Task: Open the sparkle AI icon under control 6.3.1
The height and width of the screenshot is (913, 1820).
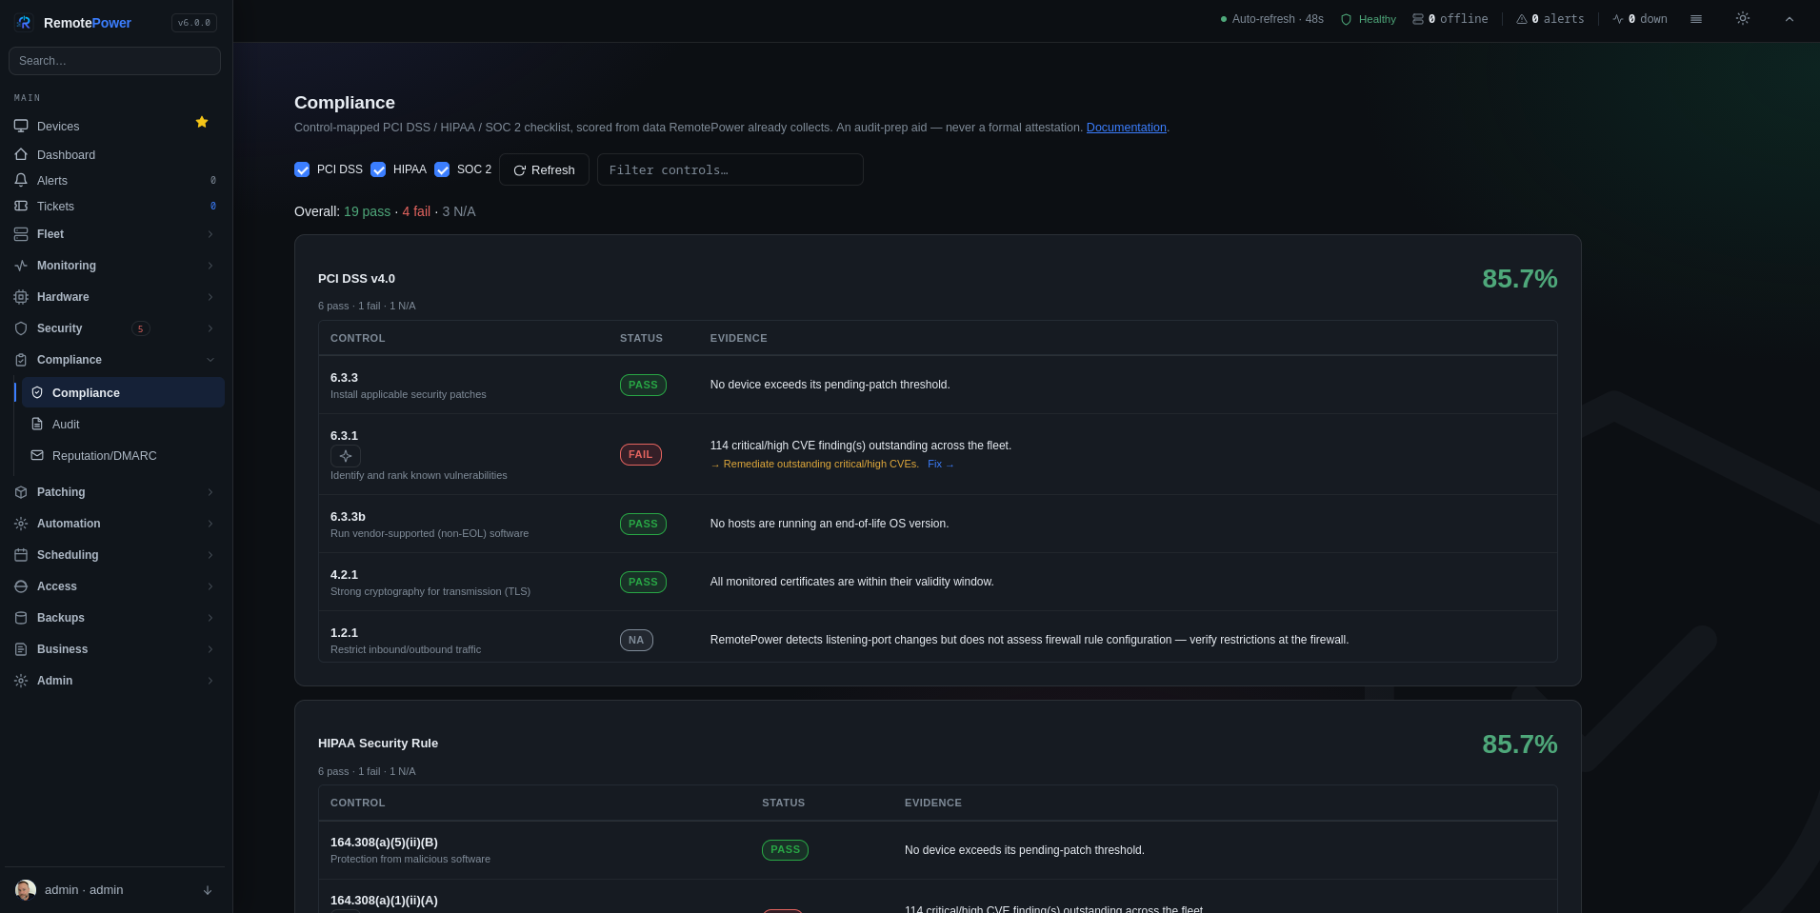Action: click(346, 456)
